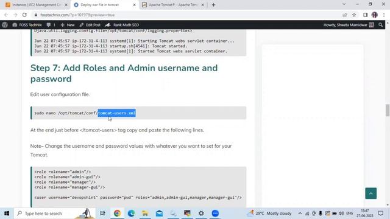390x219 pixels.
Task: Bookmark this page with the star icon
Action: pyautogui.click(x=354, y=15)
